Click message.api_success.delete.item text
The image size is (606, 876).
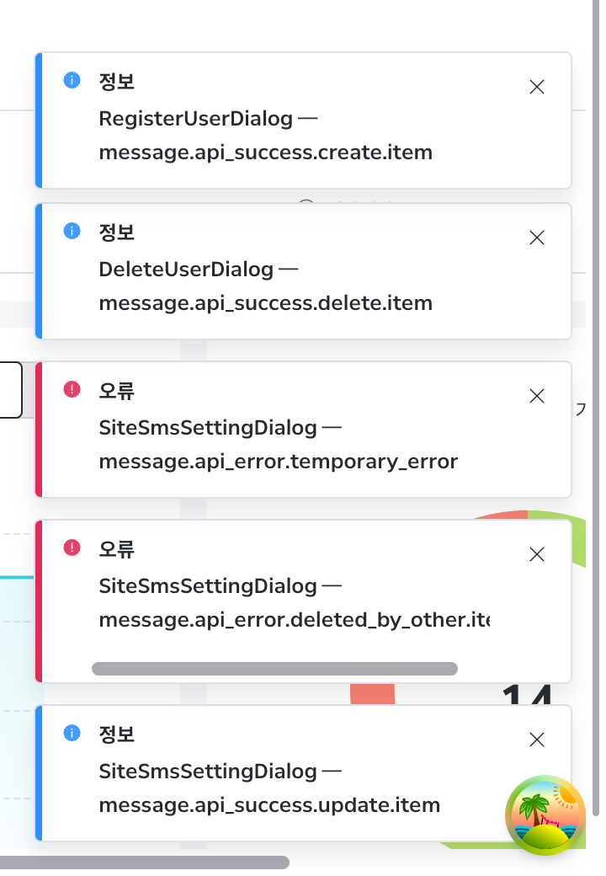[266, 303]
